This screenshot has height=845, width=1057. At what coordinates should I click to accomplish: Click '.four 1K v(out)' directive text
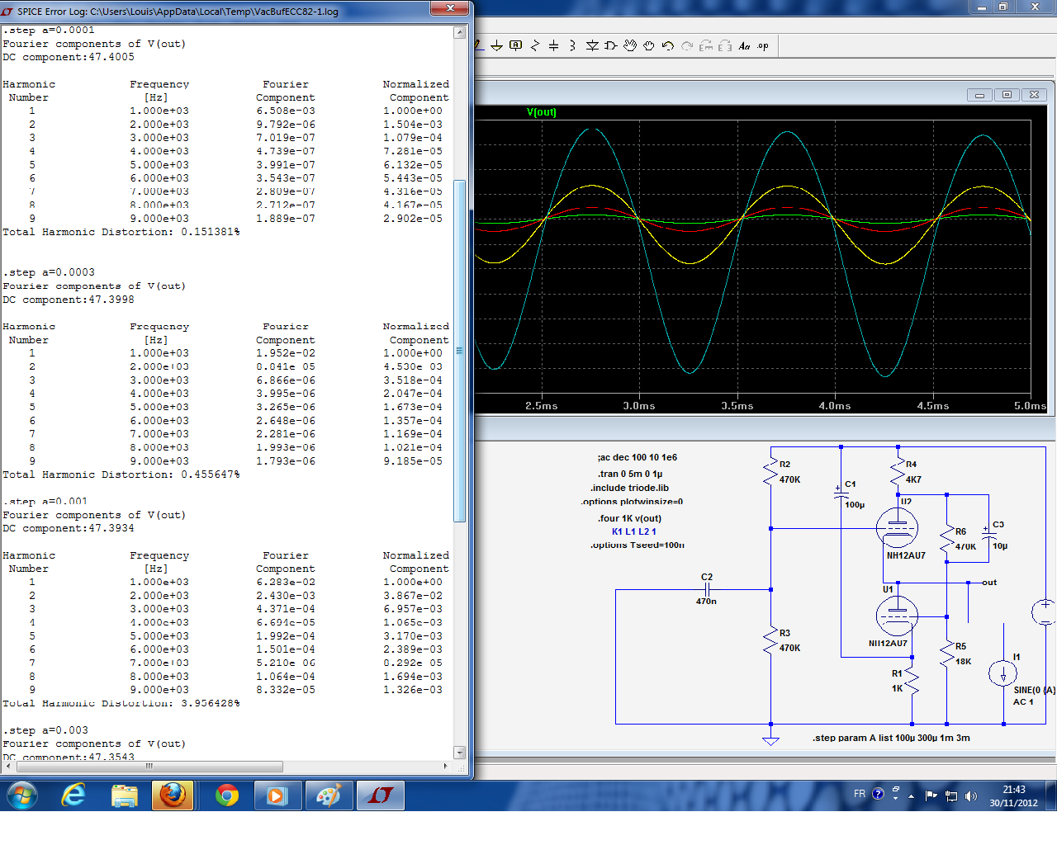click(x=629, y=518)
